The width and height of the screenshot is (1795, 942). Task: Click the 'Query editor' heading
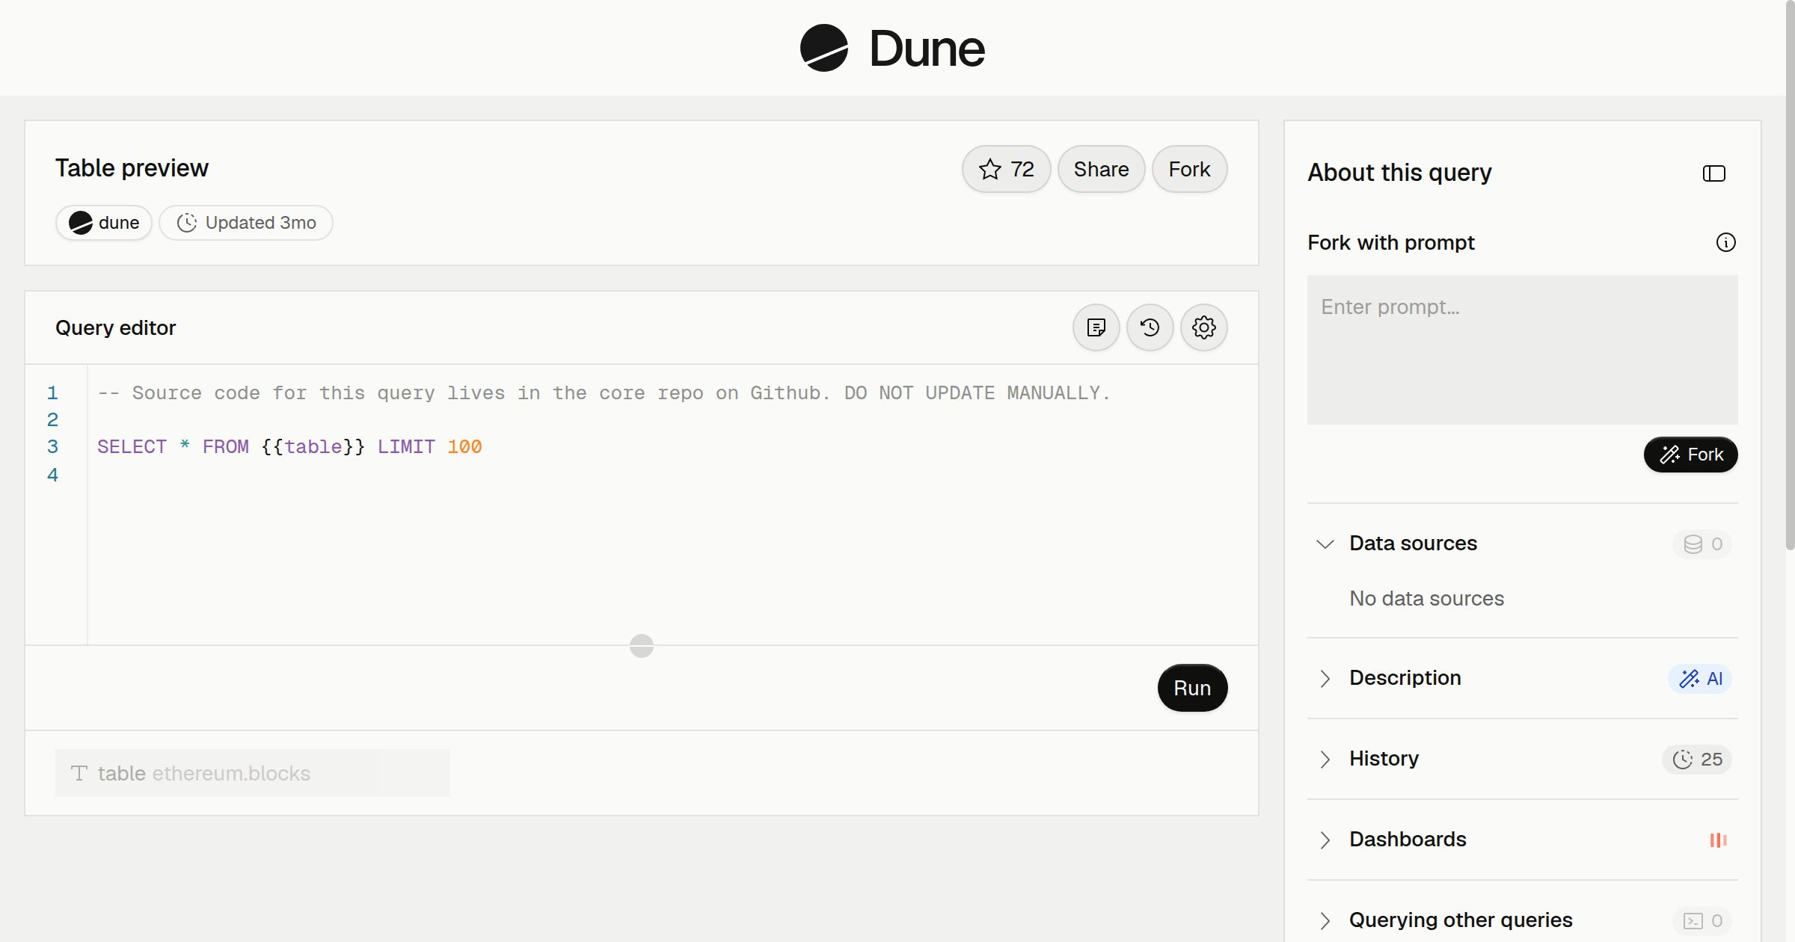115,327
